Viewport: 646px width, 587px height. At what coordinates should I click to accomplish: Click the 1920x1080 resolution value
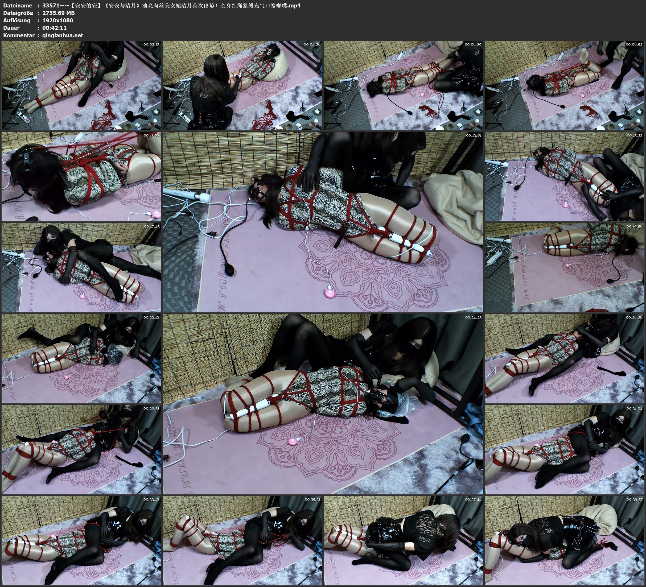(57, 20)
